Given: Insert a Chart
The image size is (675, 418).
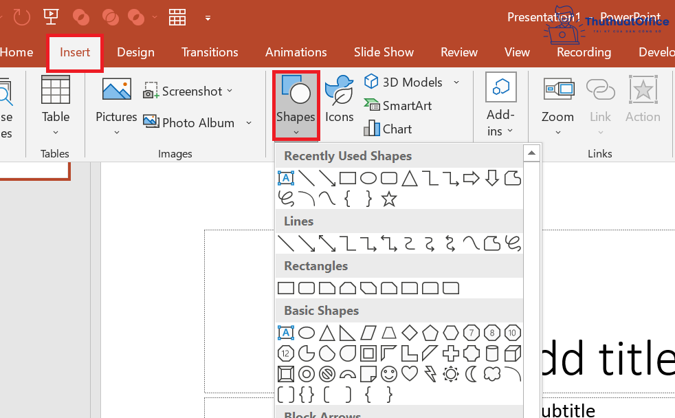Looking at the screenshot, I should point(395,129).
